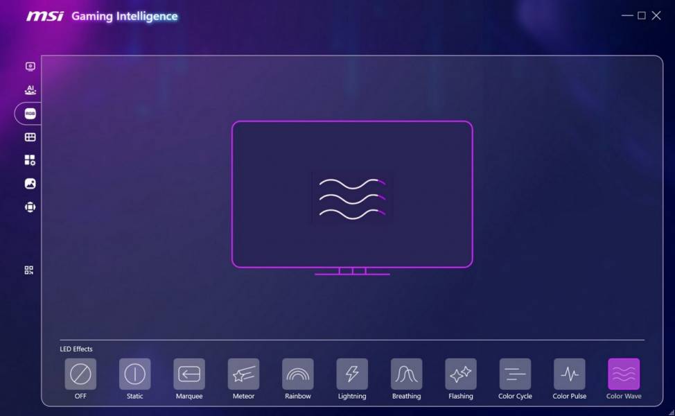Open the AI features sidebar tab

click(30, 90)
